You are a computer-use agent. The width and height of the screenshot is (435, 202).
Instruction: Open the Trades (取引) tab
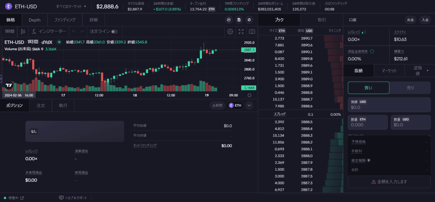point(322,20)
